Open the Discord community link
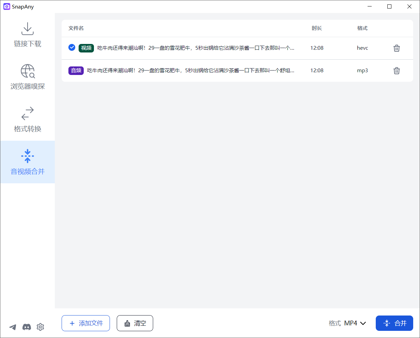 click(x=27, y=327)
